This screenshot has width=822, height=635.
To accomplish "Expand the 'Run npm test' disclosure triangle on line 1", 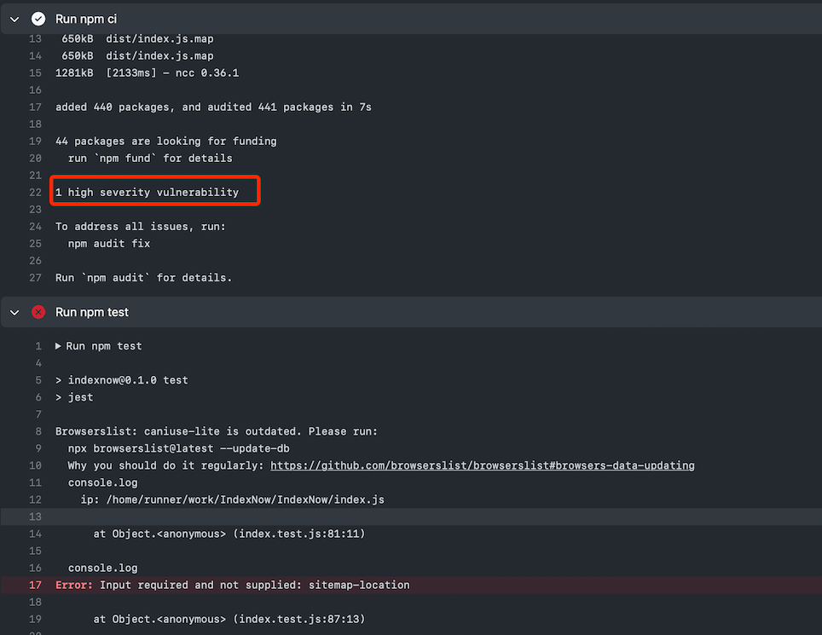I will coord(58,346).
